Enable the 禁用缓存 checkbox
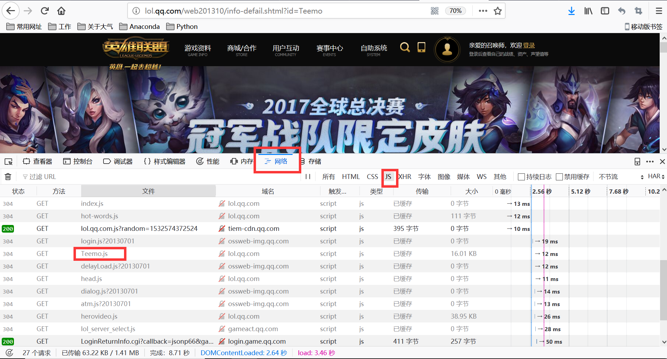Screen dimensions: 667x359 tap(559, 177)
